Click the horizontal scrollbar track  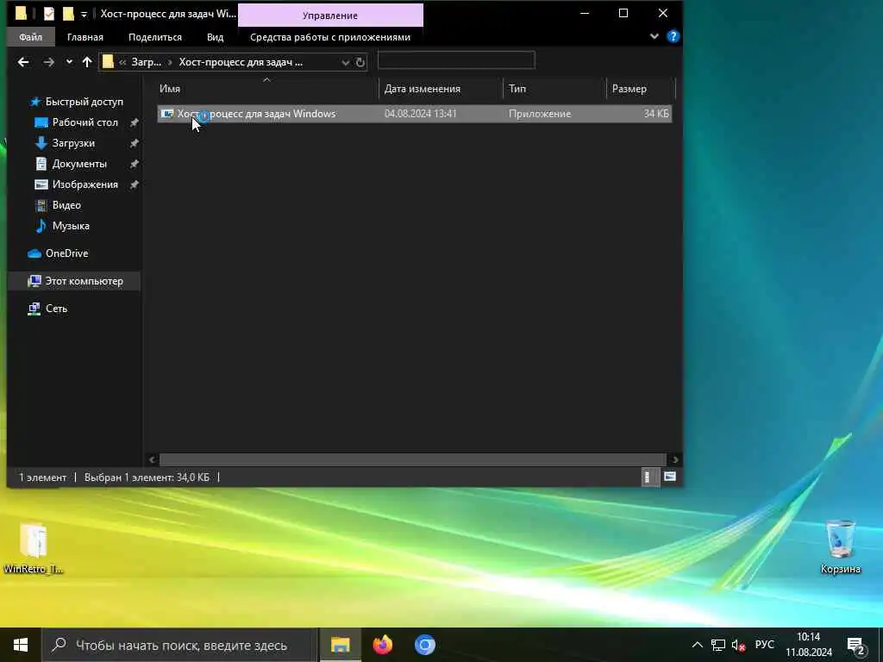pyautogui.click(x=413, y=460)
